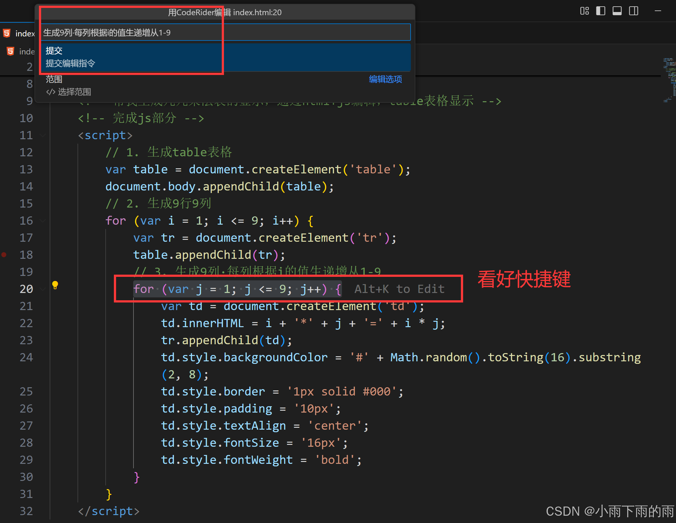The height and width of the screenshot is (523, 676).
Task: Click the HTML5 icon on the index tab
Action: pyautogui.click(x=7, y=33)
